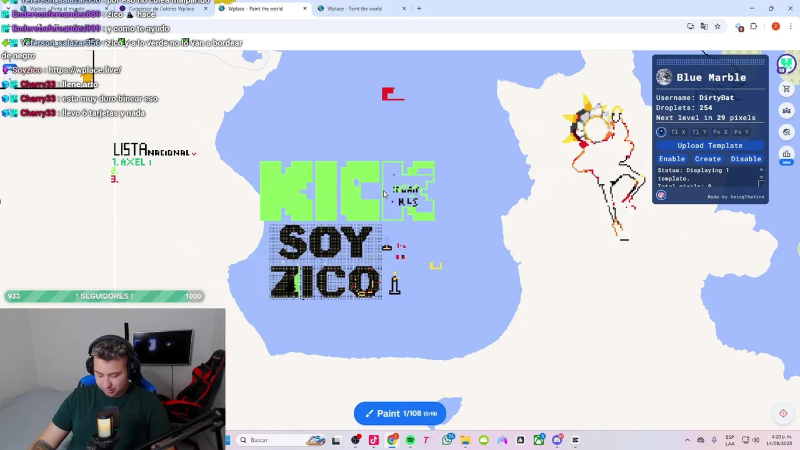This screenshot has width=800, height=450.
Task: Click the red pixel shape on the map
Action: coord(392,94)
